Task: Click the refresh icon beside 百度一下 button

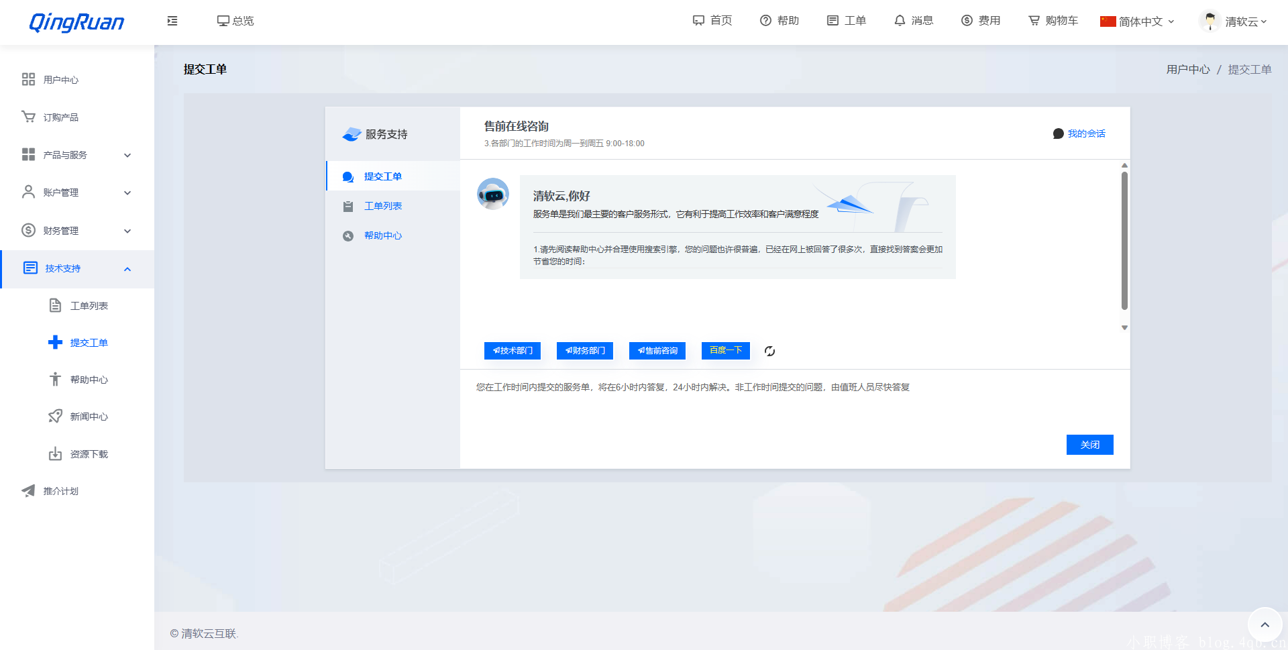Action: coord(769,350)
